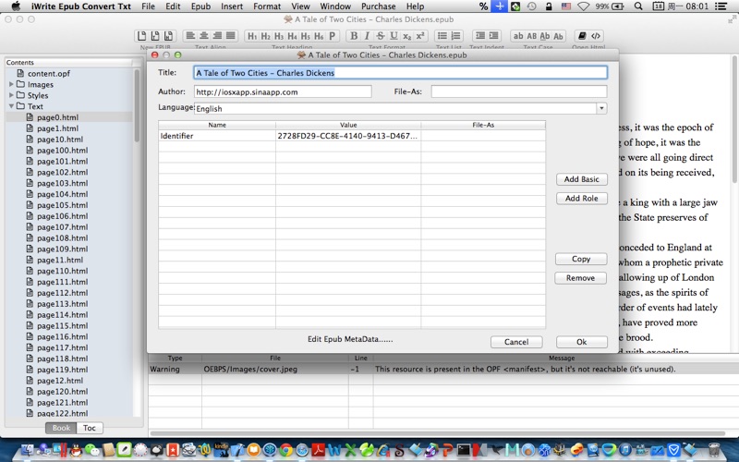The image size is (739, 462).
Task: Insert numbered list
Action: click(455, 36)
